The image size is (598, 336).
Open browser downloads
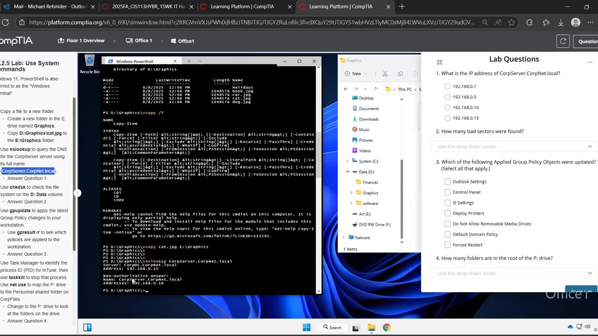pyautogui.click(x=561, y=22)
